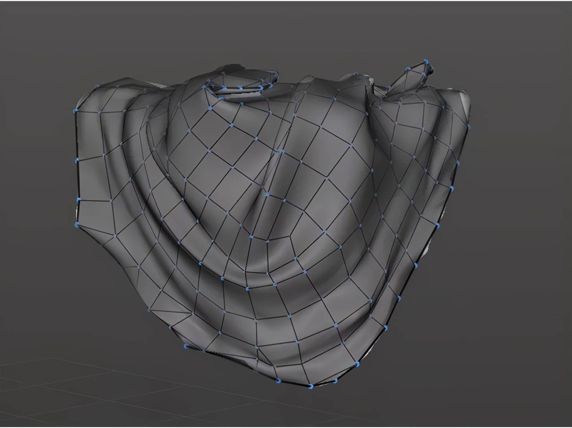Screen dimensions: 572x428
Task: Pick the vertex at the central crease of the dome
Action: (267, 195)
